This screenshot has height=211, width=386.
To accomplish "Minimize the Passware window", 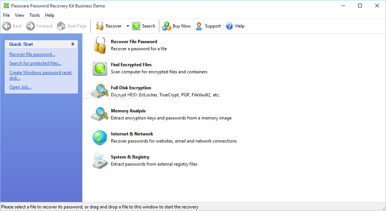I will [x=343, y=6].
